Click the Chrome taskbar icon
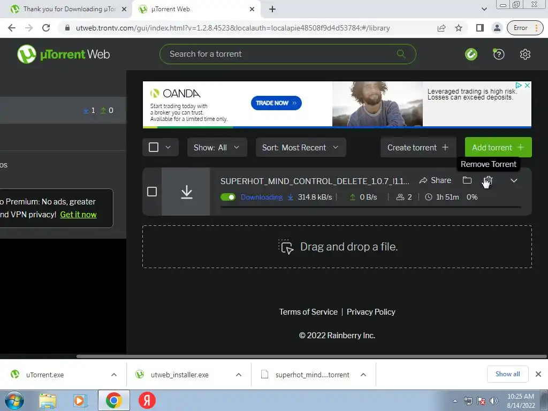The image size is (548, 411). click(114, 400)
